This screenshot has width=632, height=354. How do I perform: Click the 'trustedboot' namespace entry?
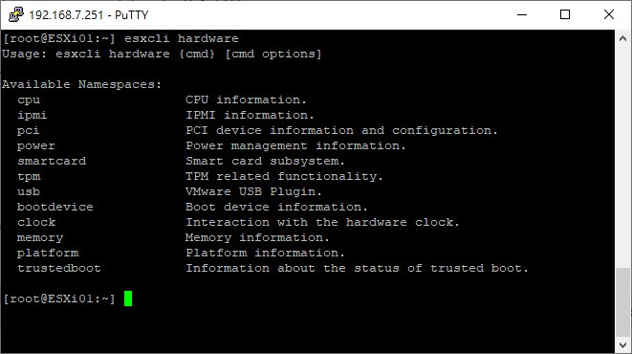click(x=59, y=269)
